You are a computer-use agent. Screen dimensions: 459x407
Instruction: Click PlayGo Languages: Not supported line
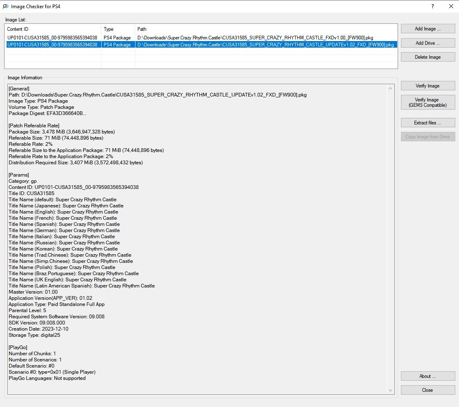(x=47, y=378)
